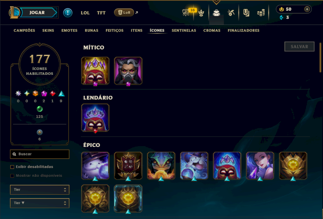This screenshot has height=219, width=323.
Task: Toggle Mostrar não disponíveis checkbox
Action: [x=12, y=176]
